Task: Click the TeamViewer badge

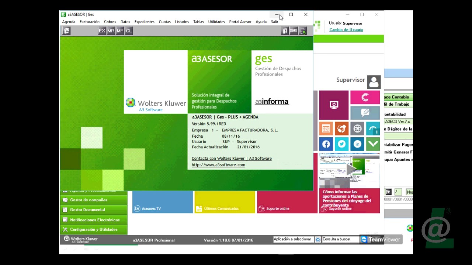Action: 381,240
